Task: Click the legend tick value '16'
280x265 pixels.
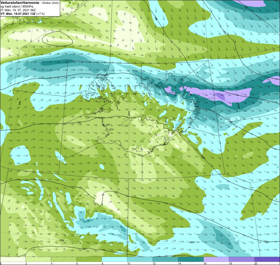Action: coord(205,263)
